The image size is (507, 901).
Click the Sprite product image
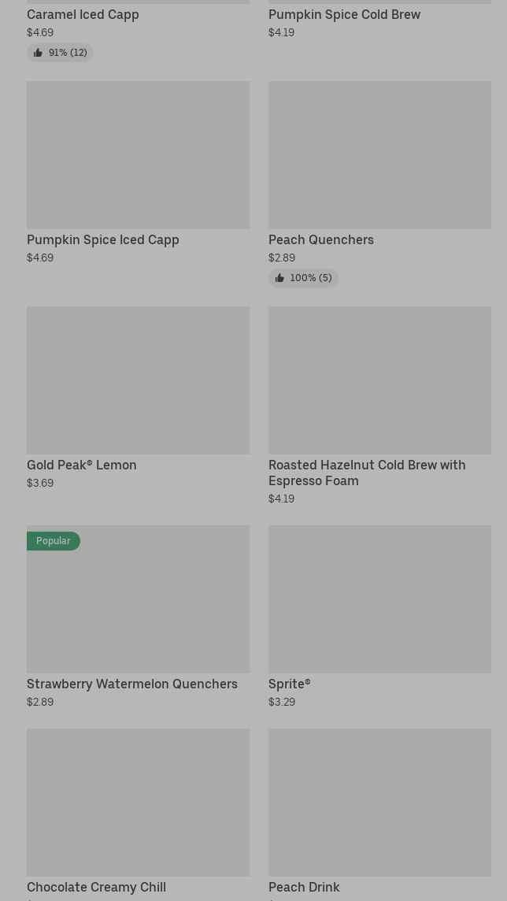point(379,599)
